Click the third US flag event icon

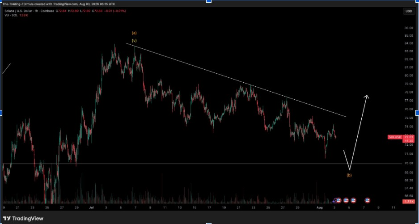click(x=353, y=200)
